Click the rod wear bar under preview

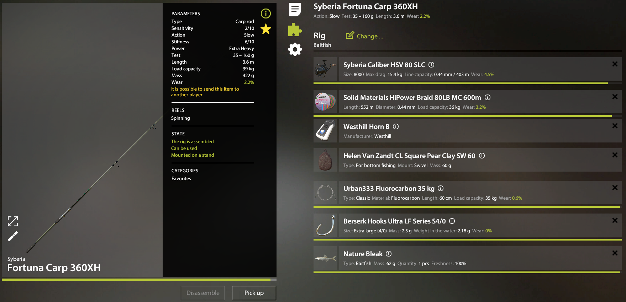pos(139,280)
